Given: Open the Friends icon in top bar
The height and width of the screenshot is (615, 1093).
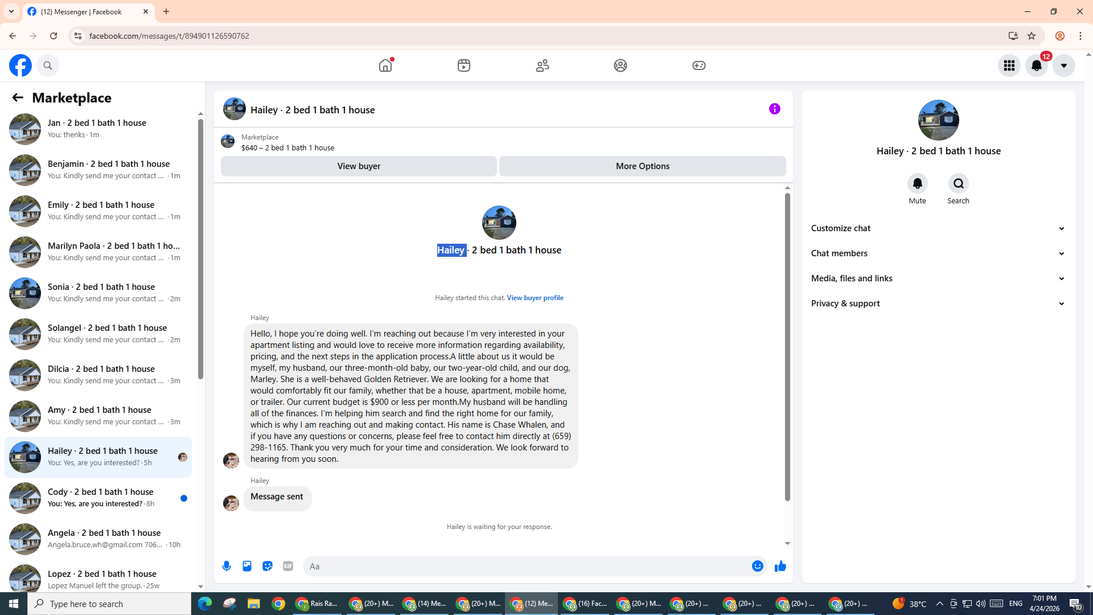Looking at the screenshot, I should 543,65.
